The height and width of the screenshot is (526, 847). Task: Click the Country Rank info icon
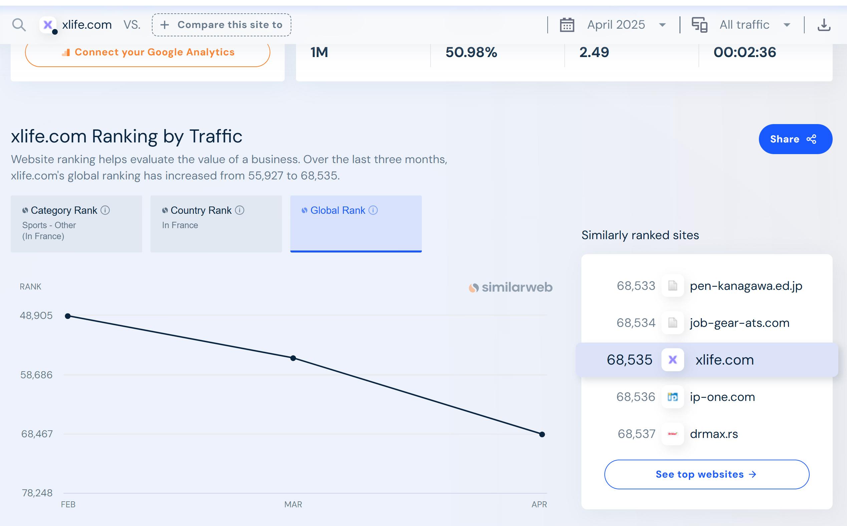[x=239, y=210]
